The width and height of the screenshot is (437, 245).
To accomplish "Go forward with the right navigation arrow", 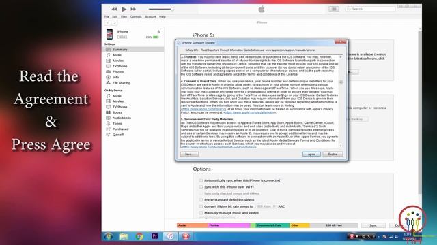I will tap(115, 22).
